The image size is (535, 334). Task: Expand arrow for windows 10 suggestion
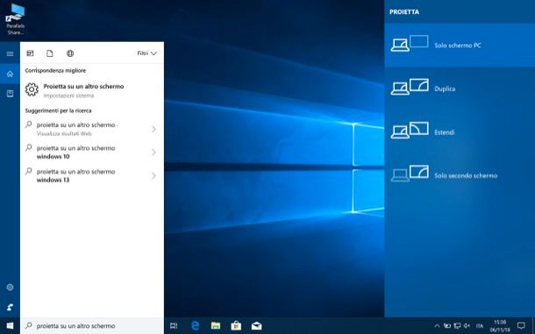[x=153, y=153]
